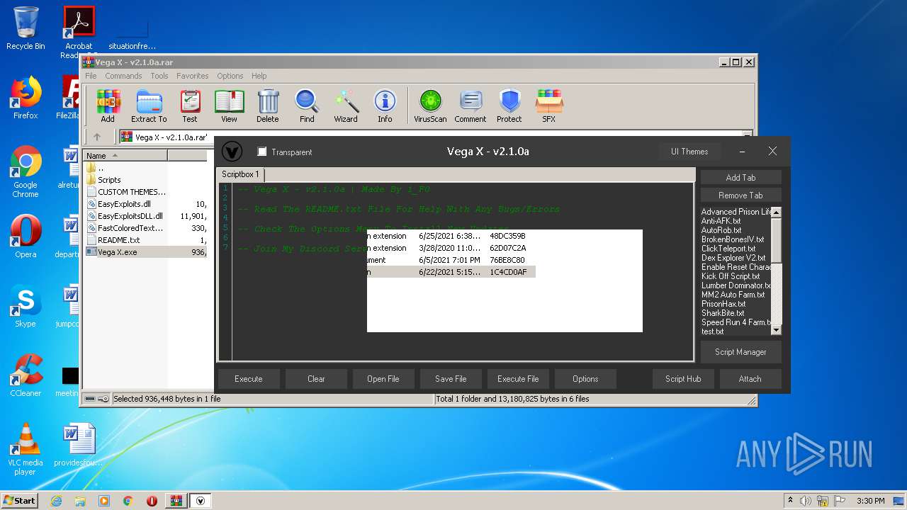Open the Commands menu
907x510 pixels.
[x=123, y=76]
